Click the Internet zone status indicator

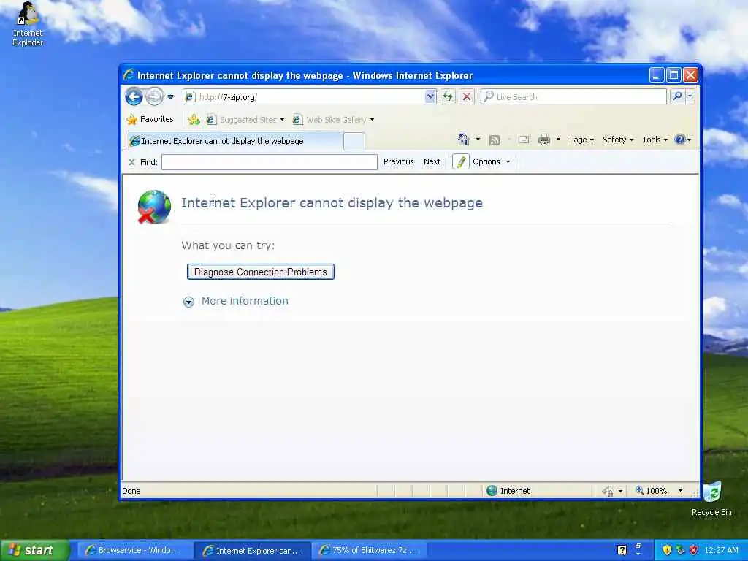[508, 491]
